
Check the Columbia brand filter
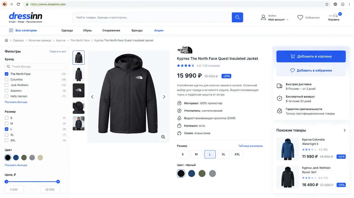click(7, 80)
